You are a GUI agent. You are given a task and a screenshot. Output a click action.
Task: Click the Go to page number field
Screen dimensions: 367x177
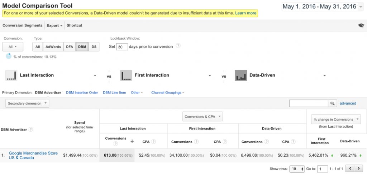323,169
